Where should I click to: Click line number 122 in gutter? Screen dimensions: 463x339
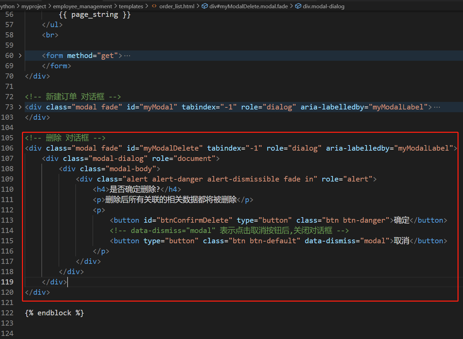click(x=7, y=313)
